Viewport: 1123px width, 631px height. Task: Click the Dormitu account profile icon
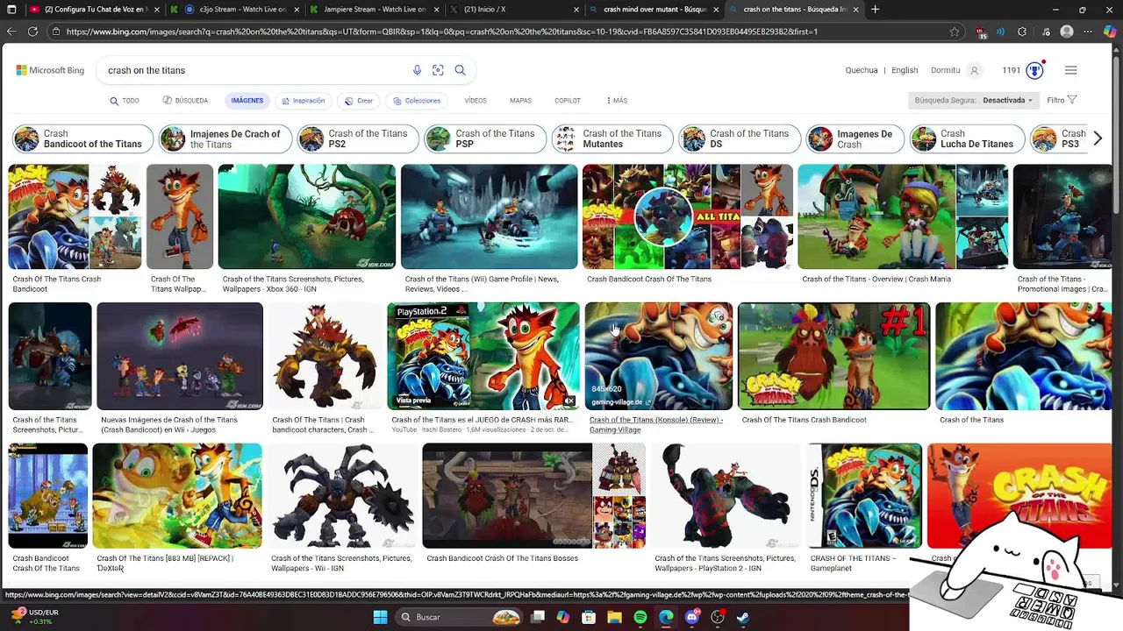point(974,70)
